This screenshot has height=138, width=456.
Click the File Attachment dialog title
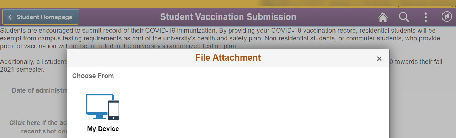pyautogui.click(x=228, y=58)
